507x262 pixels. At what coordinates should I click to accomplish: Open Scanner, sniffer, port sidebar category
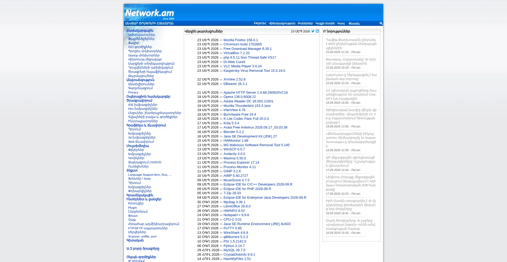point(142,236)
